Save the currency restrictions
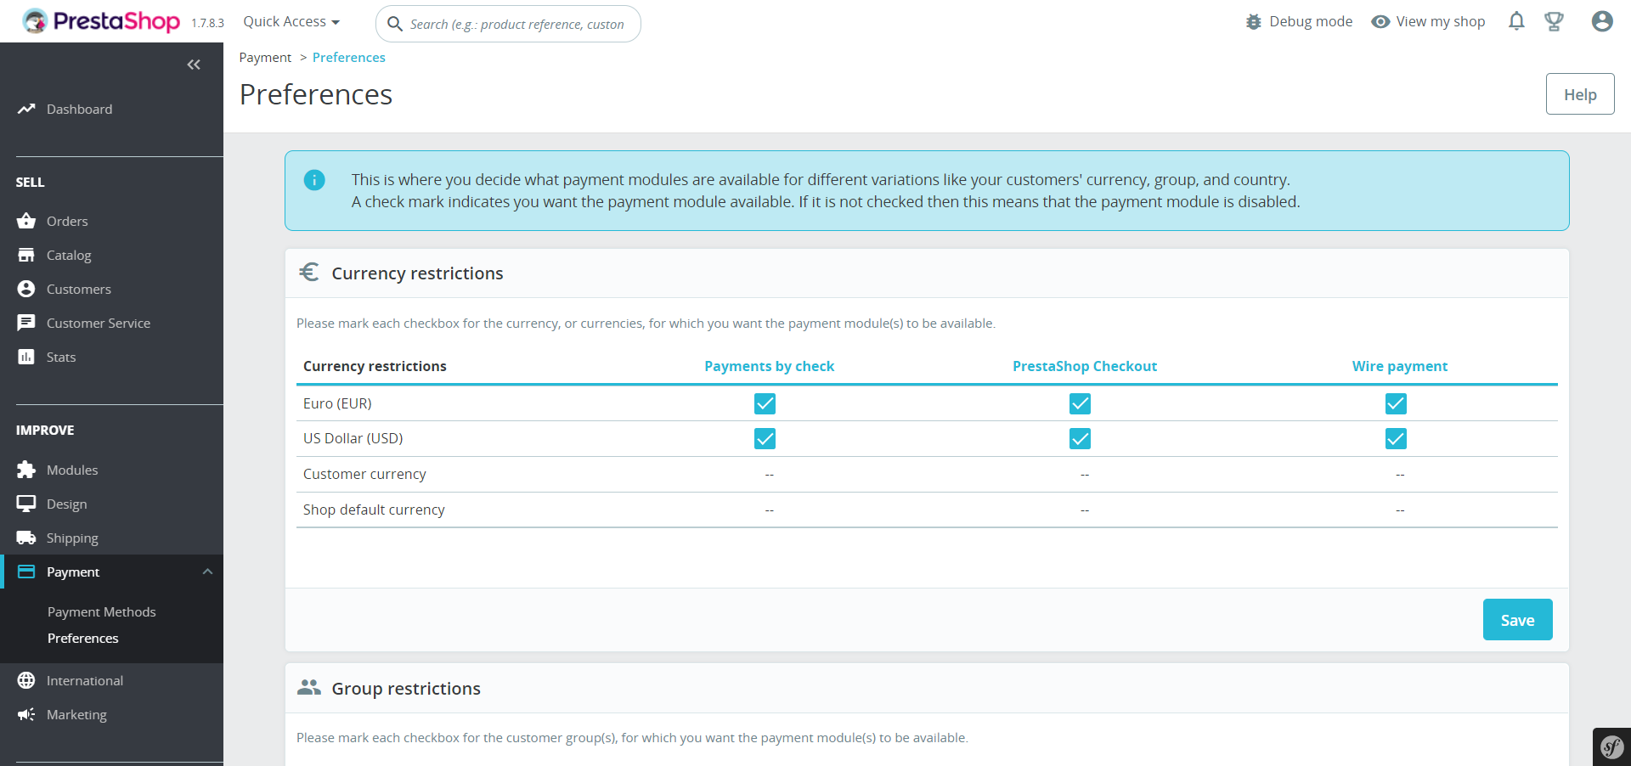Image resolution: width=1631 pixels, height=766 pixels. pos(1517,620)
